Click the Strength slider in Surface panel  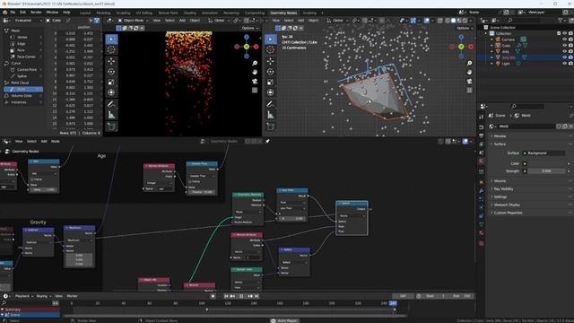coord(546,171)
